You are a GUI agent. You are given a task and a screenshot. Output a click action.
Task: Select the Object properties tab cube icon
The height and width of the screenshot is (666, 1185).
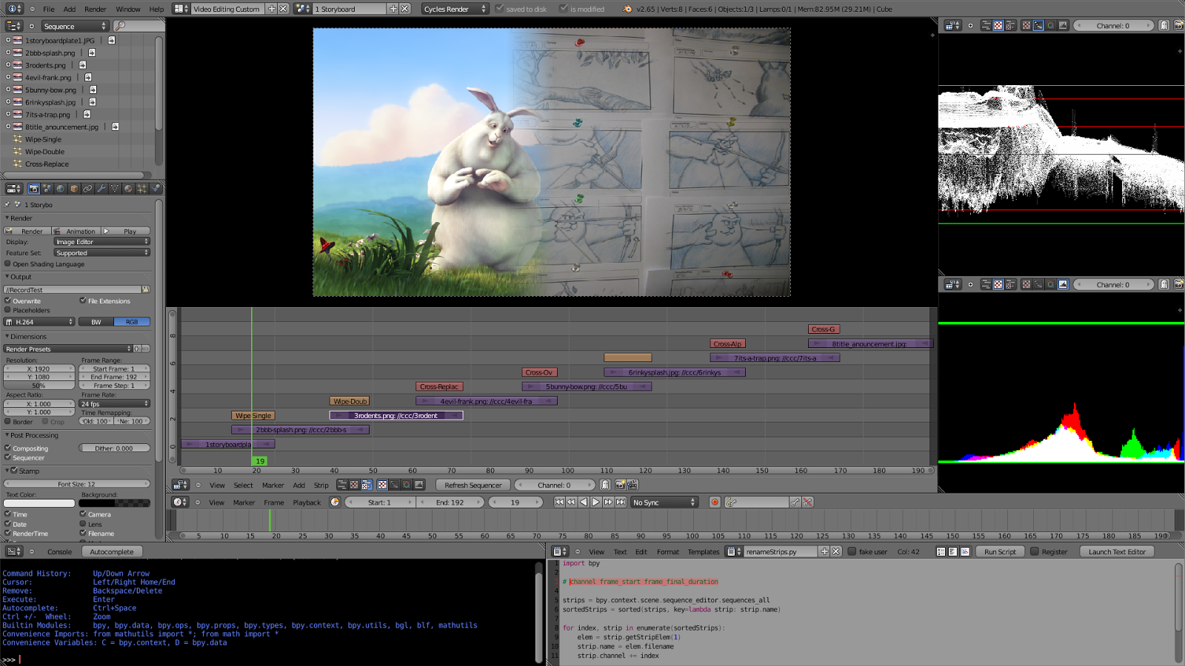73,189
